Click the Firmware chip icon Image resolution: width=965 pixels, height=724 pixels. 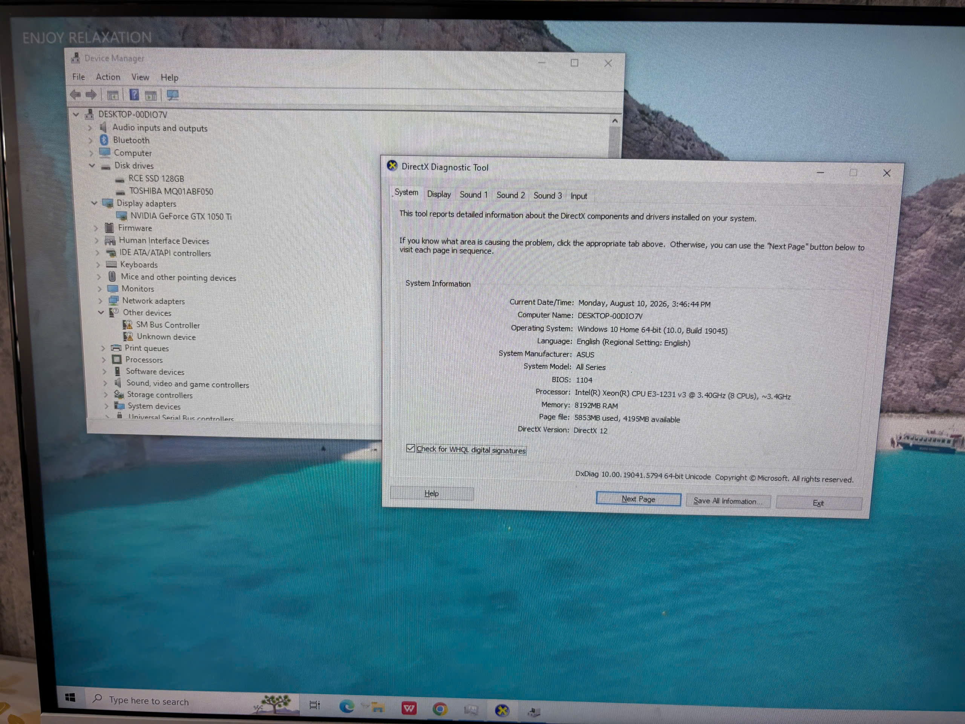[x=109, y=227]
